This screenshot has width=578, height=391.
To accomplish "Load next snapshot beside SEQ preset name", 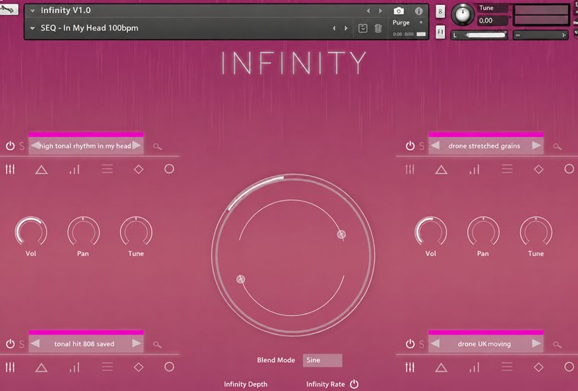I will [x=346, y=28].
